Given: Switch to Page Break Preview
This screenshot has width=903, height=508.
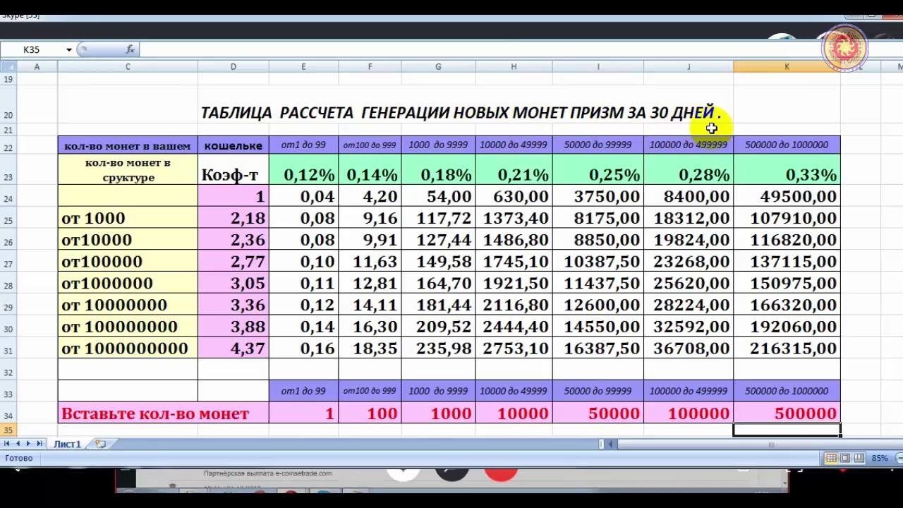Looking at the screenshot, I should (x=859, y=458).
